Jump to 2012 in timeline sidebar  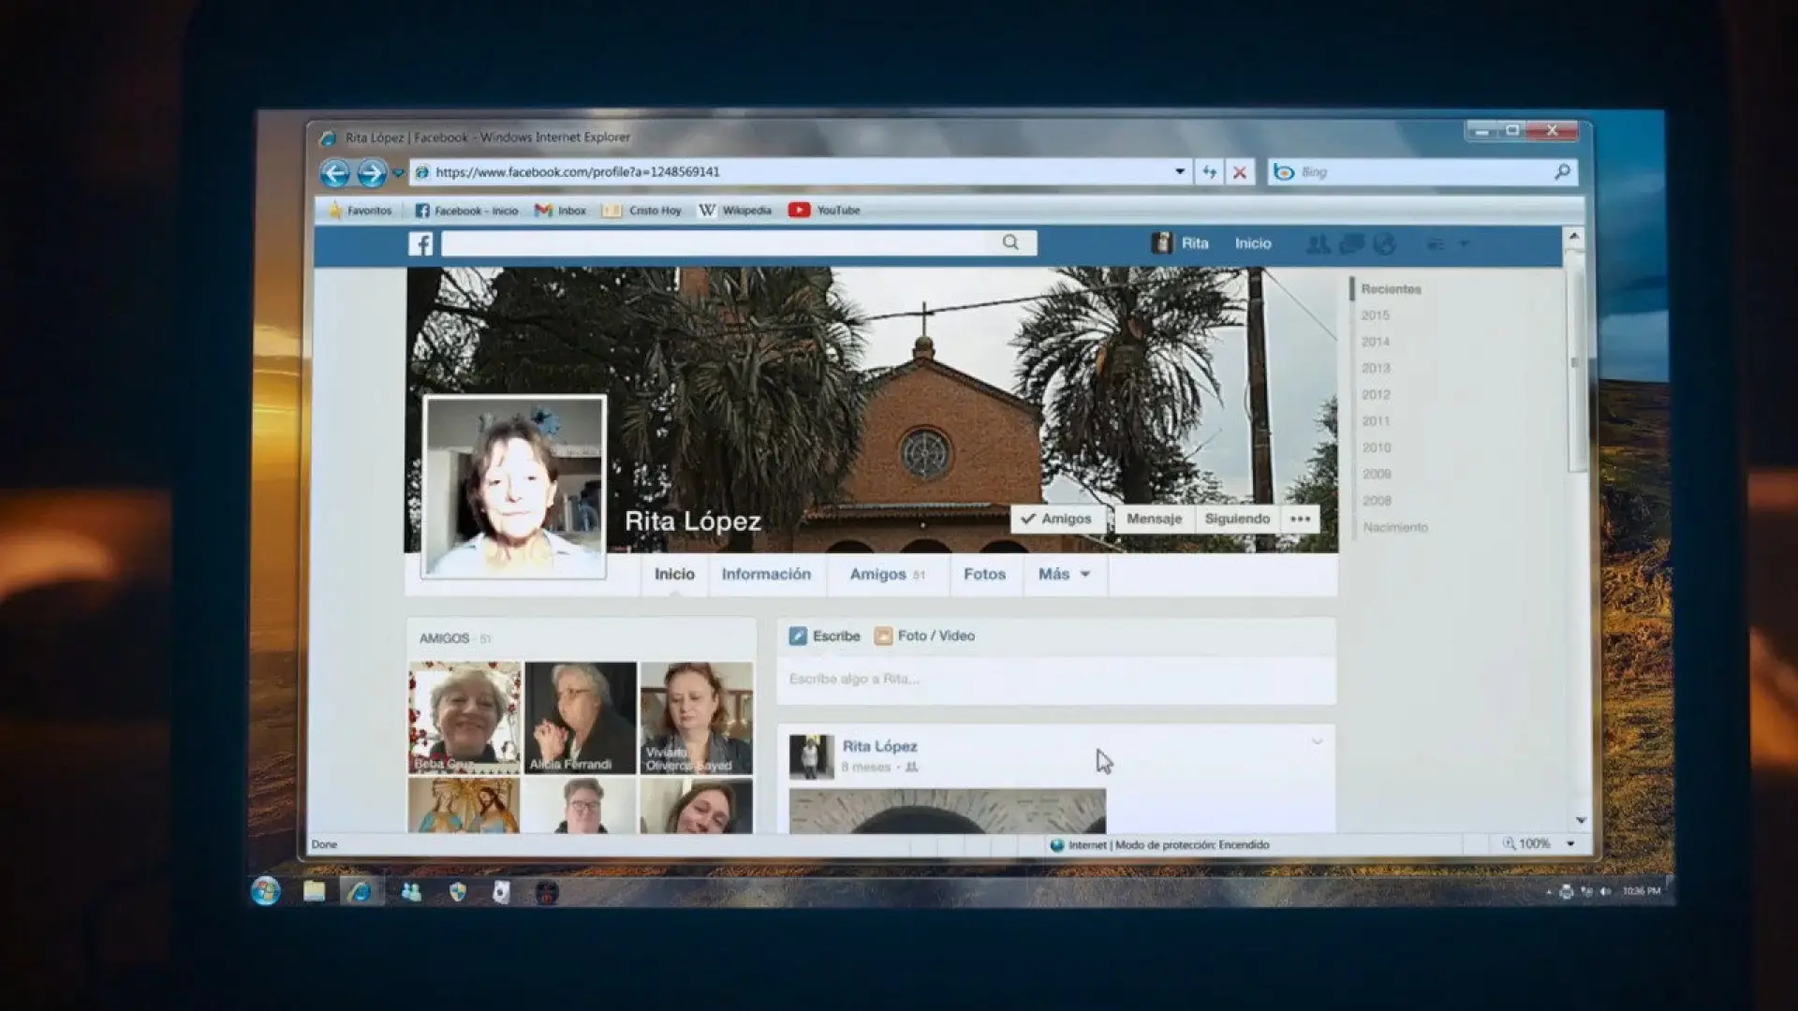pos(1376,395)
